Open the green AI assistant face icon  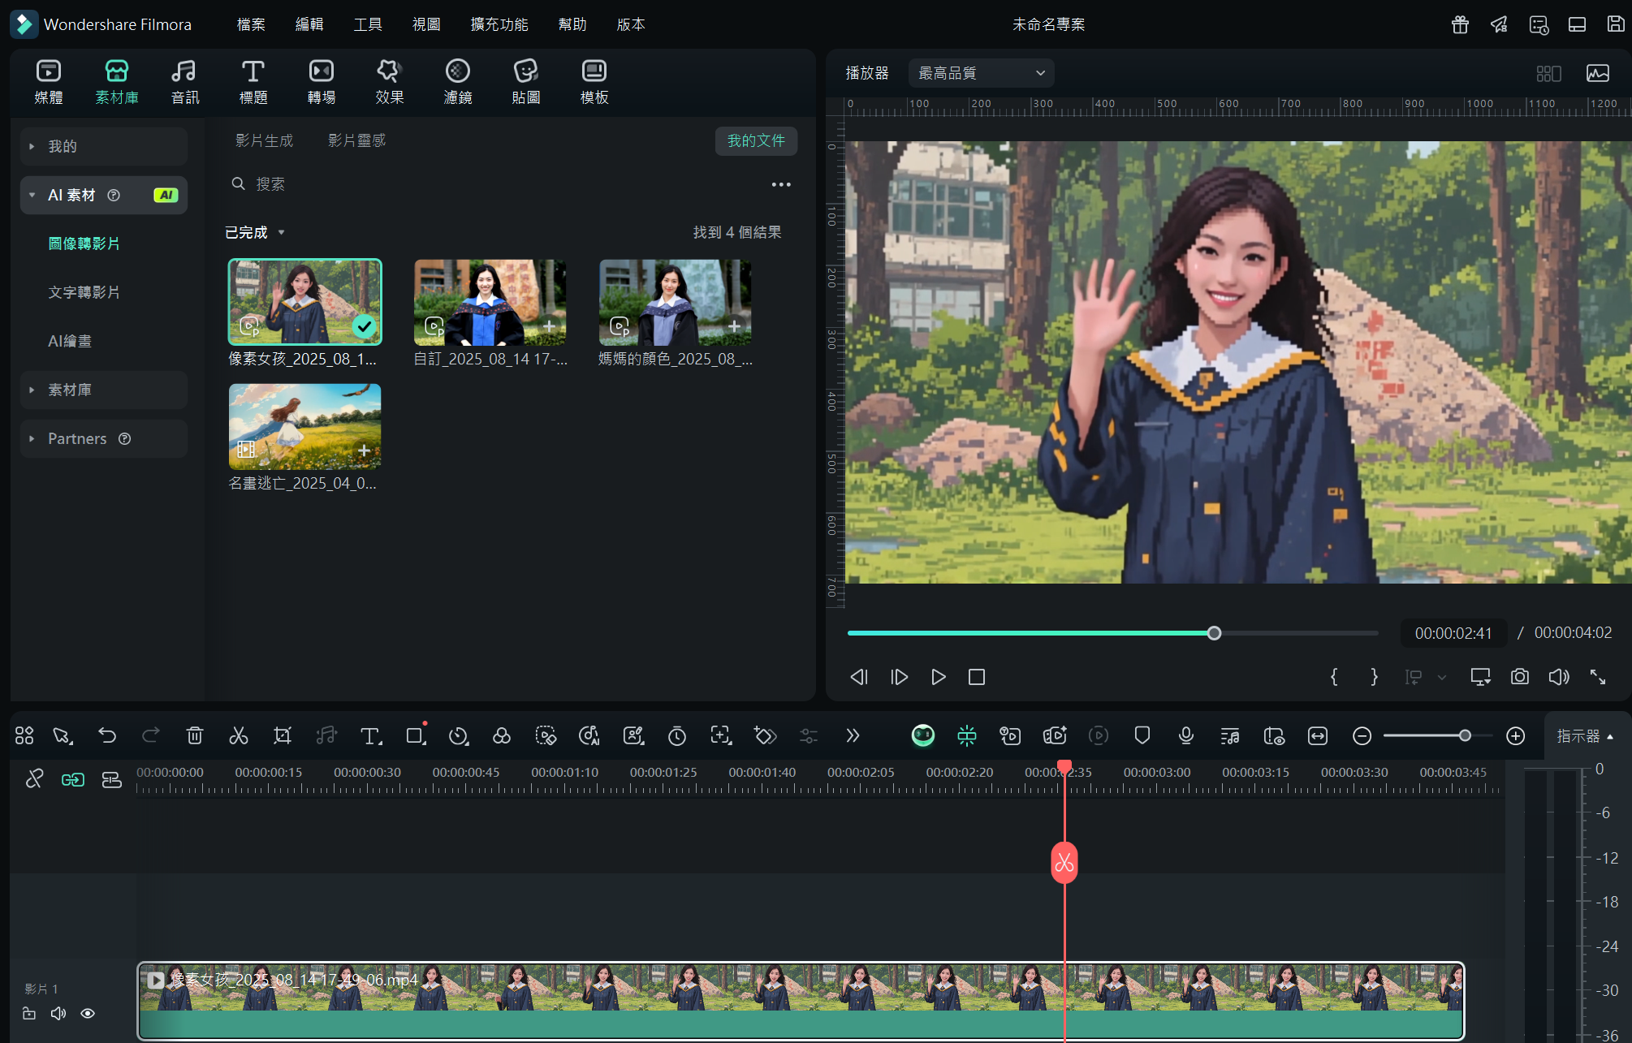coord(923,736)
